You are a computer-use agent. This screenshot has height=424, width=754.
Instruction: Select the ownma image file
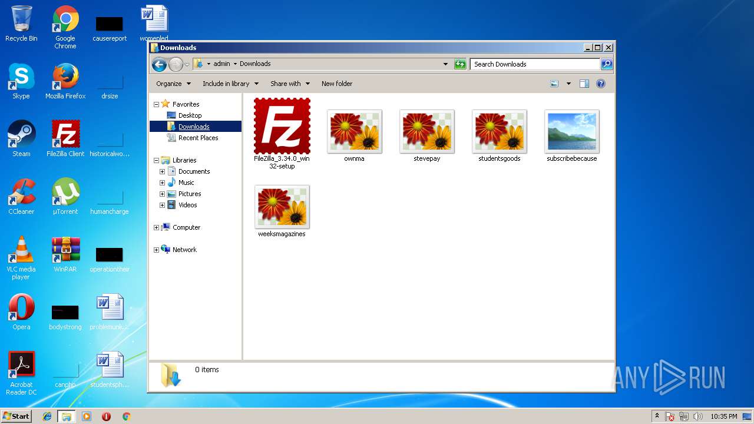click(x=354, y=135)
